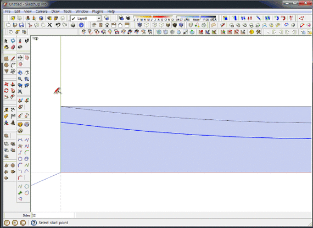Select the Rectangle drawing tool

tap(6, 59)
